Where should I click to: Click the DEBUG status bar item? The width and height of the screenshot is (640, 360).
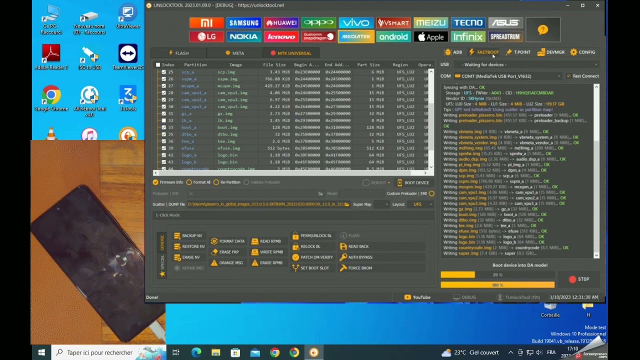tap(464, 297)
